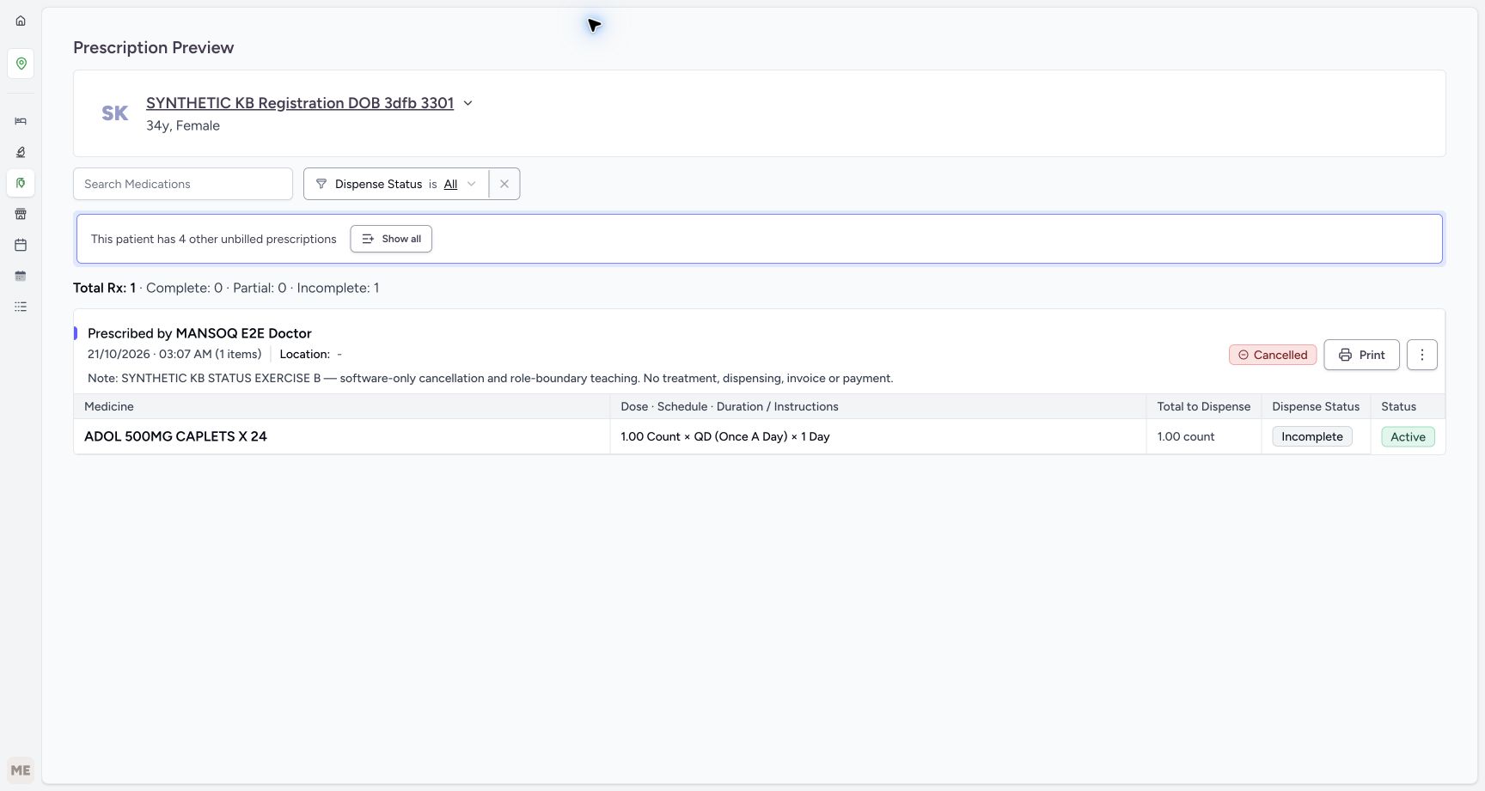Open the store icon in sidebar
The image size is (1485, 791).
pyautogui.click(x=21, y=214)
